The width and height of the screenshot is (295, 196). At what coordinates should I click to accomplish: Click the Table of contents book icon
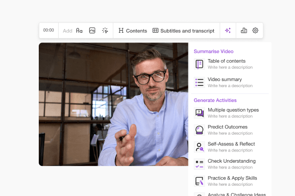tap(199, 64)
